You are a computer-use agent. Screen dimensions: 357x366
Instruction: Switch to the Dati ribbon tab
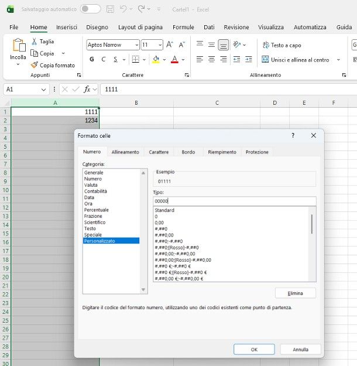pyautogui.click(x=209, y=28)
